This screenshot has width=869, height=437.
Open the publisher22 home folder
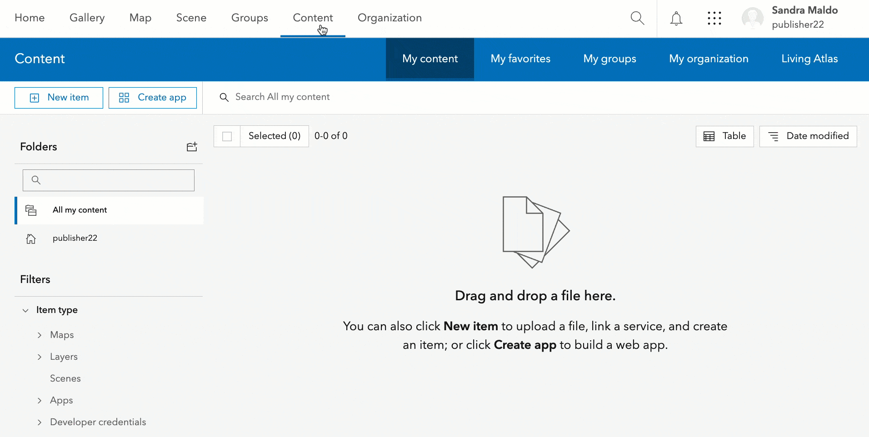click(75, 238)
